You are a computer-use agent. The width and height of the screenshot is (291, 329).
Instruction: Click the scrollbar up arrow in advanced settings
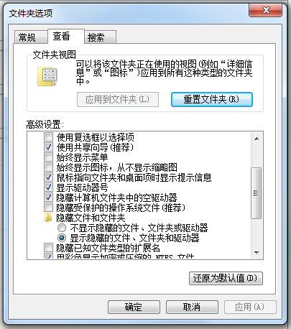point(257,139)
